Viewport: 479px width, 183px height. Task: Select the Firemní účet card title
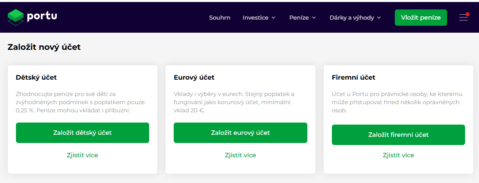(354, 77)
